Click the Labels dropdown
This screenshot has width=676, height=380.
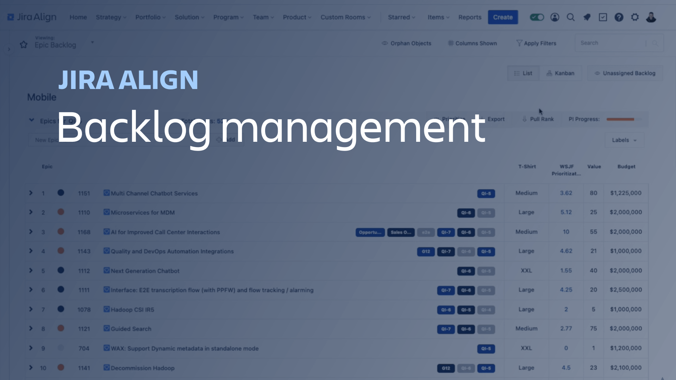tap(625, 140)
